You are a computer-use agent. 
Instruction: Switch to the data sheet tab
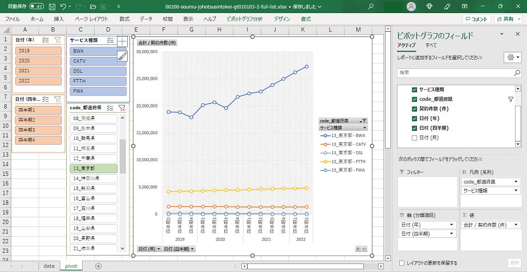[49, 266]
